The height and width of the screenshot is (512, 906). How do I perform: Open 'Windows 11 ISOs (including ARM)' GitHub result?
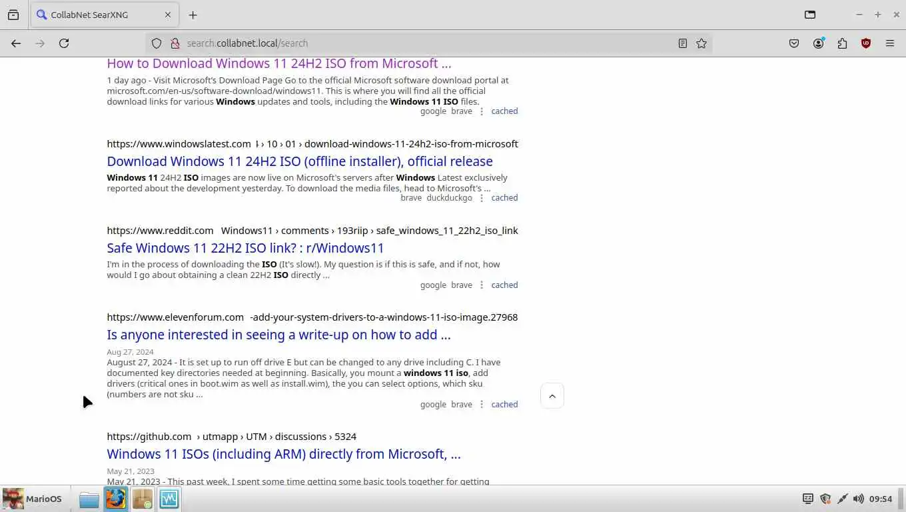[284, 454]
